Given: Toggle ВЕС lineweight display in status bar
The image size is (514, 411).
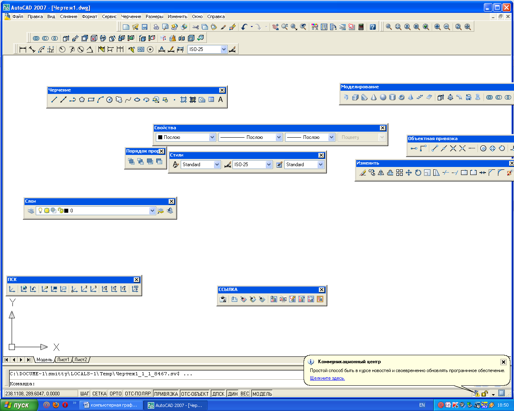Looking at the screenshot, I should [x=245, y=394].
